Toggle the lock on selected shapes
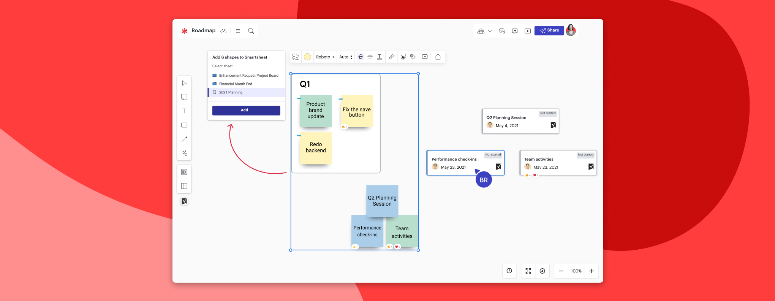The height and width of the screenshot is (301, 775). [x=438, y=57]
